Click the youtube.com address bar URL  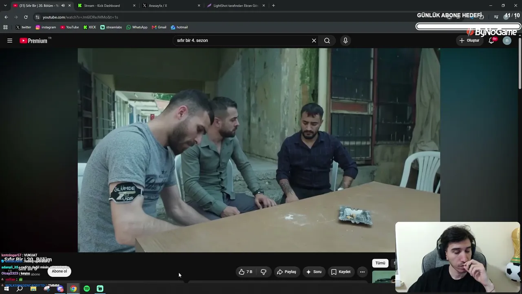(80, 17)
